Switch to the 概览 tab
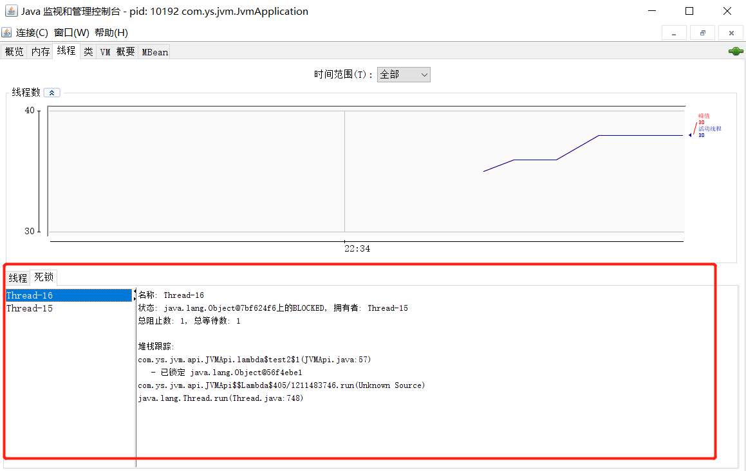 [14, 52]
